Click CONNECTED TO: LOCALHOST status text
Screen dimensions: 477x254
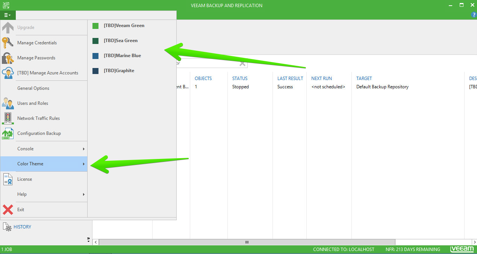(344, 249)
